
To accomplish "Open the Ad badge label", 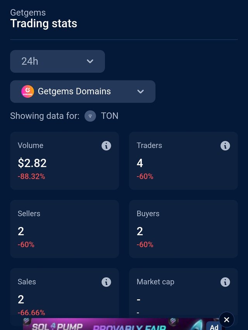I will (214, 326).
